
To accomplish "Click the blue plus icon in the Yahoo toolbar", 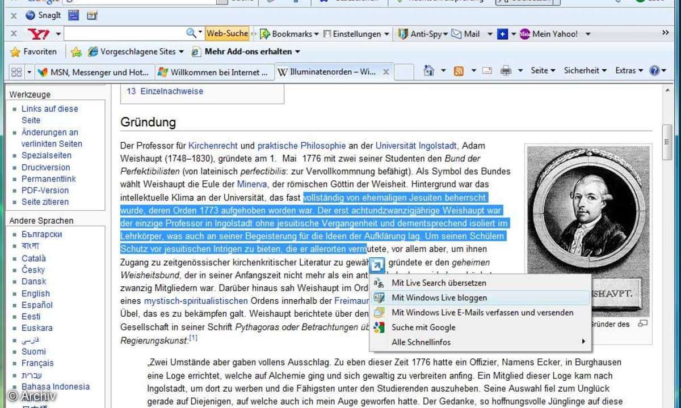I will (x=502, y=34).
